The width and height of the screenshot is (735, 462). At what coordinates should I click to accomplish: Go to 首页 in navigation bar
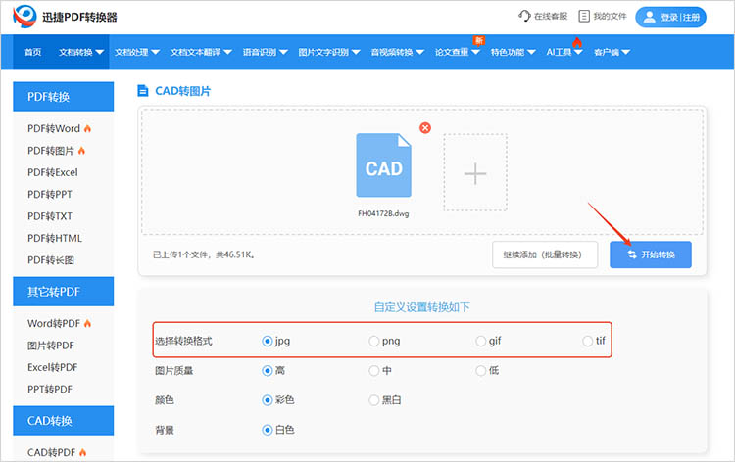[32, 52]
